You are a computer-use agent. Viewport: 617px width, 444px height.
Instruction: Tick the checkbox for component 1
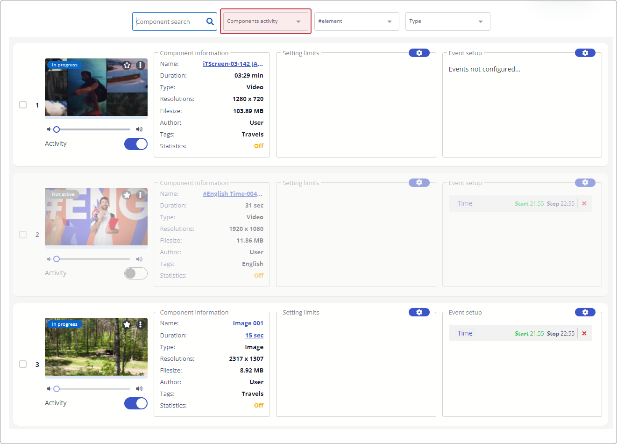tap(23, 105)
